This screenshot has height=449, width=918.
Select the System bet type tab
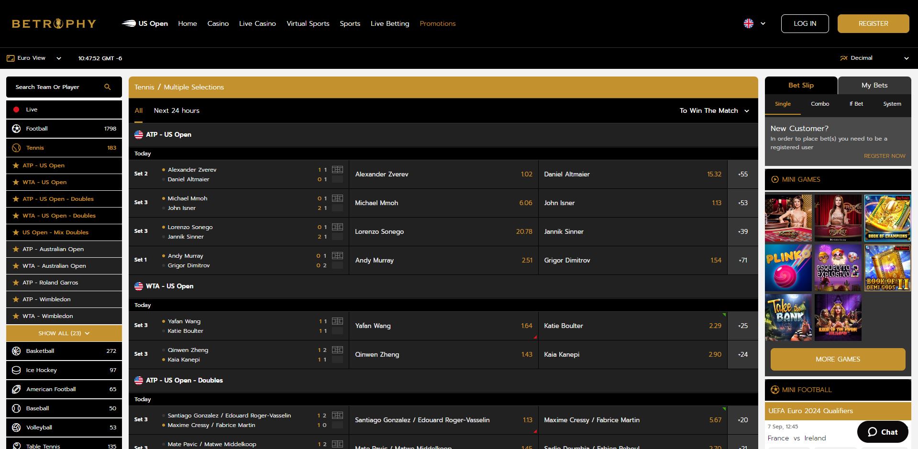coord(892,104)
